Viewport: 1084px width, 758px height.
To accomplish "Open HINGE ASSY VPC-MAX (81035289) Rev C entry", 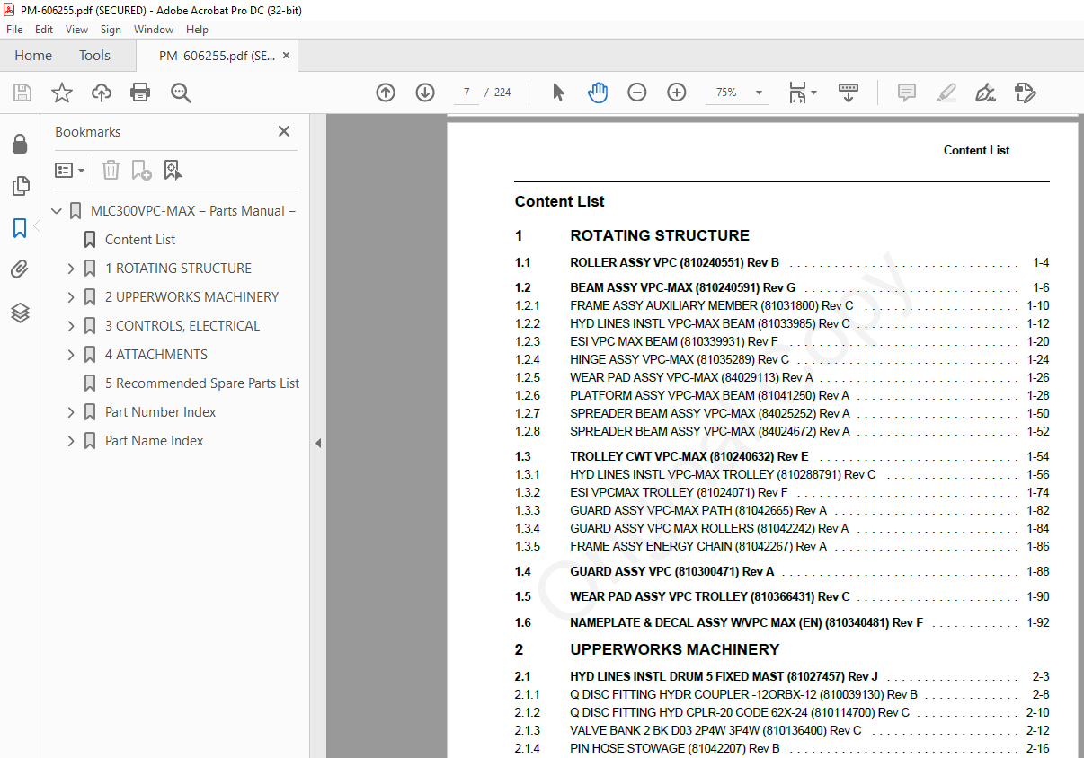I will (x=680, y=359).
